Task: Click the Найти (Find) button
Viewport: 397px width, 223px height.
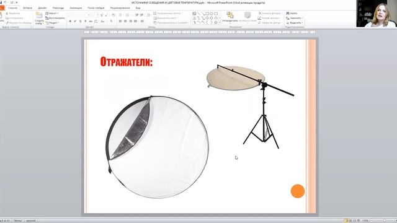Action: pyautogui.click(x=292, y=13)
